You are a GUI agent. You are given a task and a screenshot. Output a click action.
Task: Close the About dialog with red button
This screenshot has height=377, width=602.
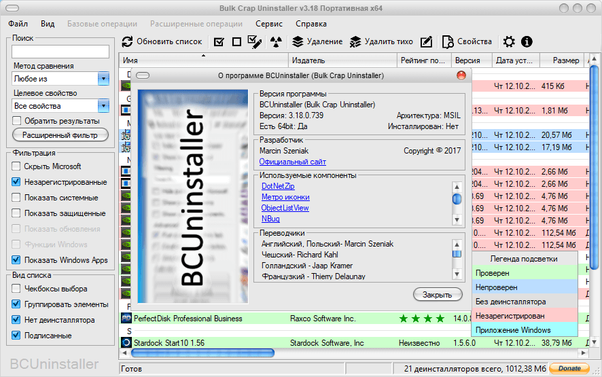[x=461, y=75]
